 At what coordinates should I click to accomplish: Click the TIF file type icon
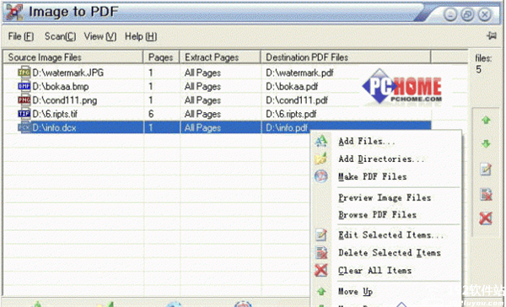(x=24, y=114)
